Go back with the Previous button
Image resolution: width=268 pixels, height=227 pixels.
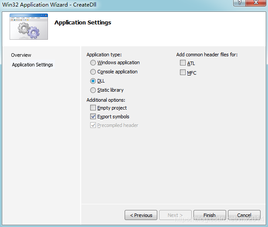tap(141, 215)
